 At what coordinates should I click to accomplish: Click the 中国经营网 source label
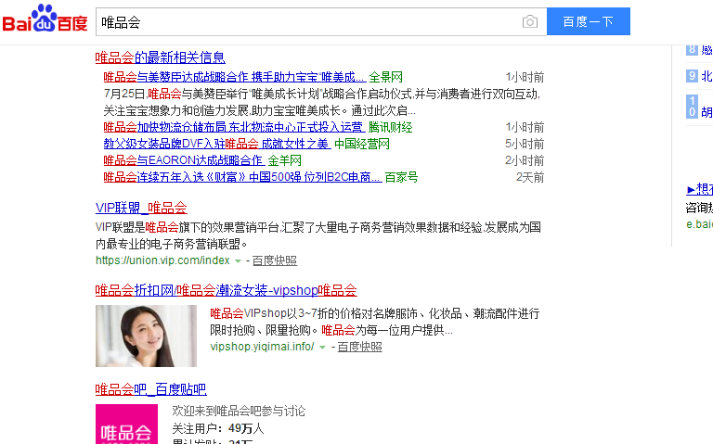pyautogui.click(x=362, y=144)
